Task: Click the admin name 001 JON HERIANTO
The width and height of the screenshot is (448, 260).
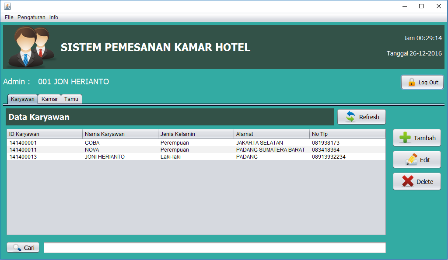Action: (x=73, y=82)
